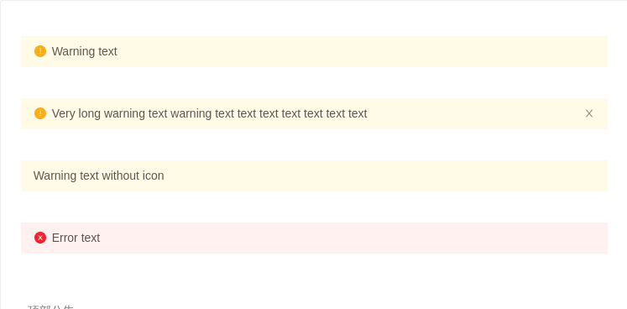Image resolution: width=627 pixels, height=309 pixels.
Task: Dismiss the very long warning alert
Action: click(x=589, y=113)
